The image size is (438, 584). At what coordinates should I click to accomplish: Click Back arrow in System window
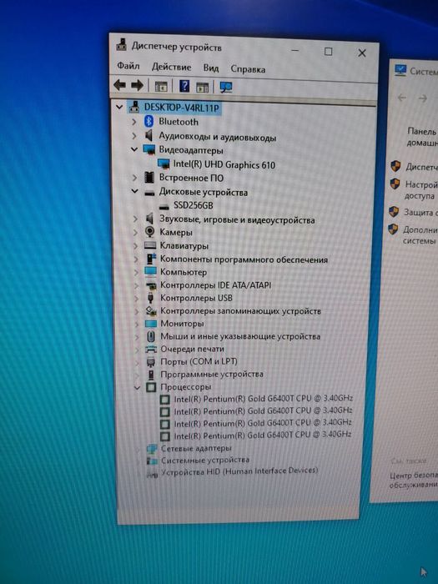(x=402, y=98)
